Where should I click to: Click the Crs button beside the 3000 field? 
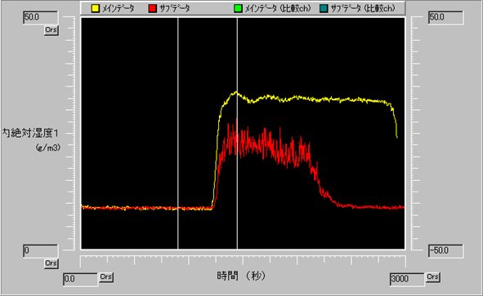tap(433, 276)
